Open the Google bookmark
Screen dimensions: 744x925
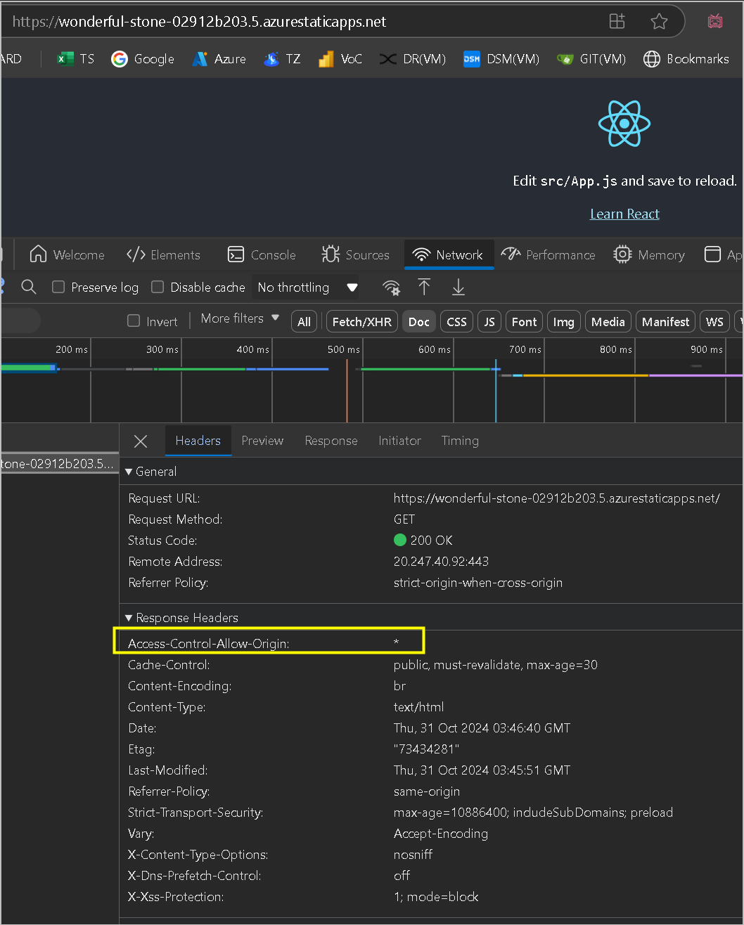[x=143, y=59]
